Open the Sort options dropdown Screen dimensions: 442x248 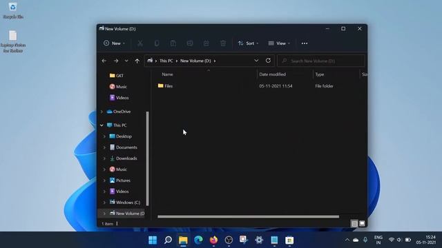[248, 43]
